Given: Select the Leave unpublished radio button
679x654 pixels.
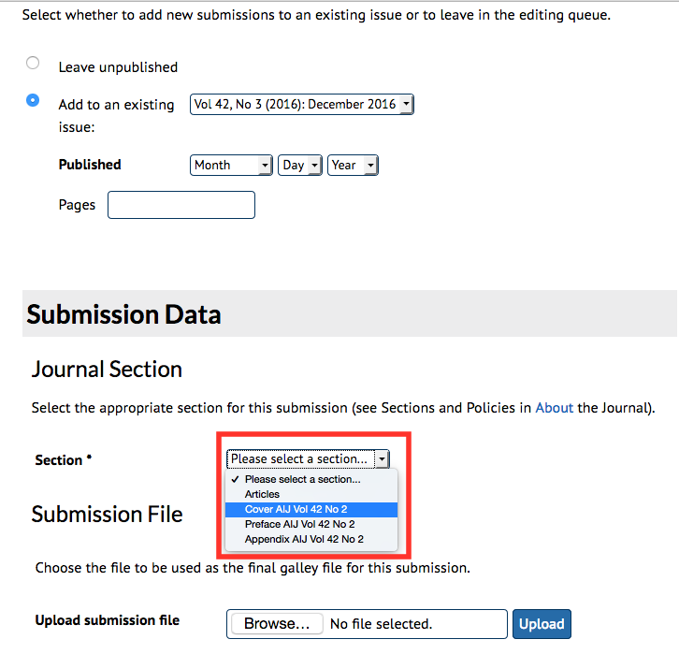Looking at the screenshot, I should coord(33,64).
